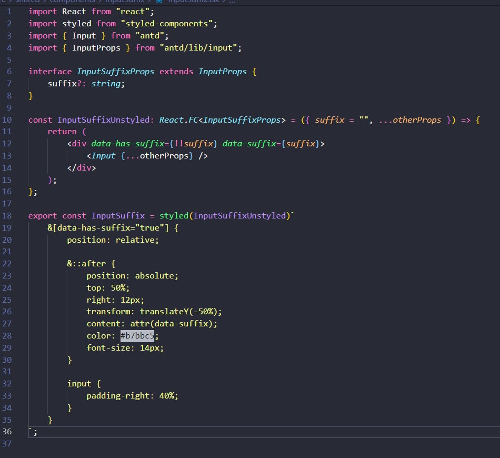500x458 pixels.
Task: Click the suffix?: string property declaration
Action: (86, 84)
